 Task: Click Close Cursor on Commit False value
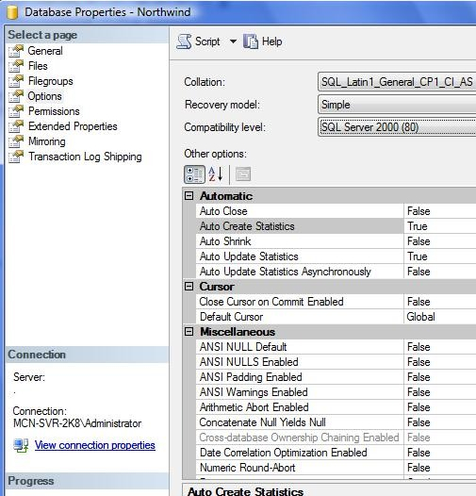point(440,302)
